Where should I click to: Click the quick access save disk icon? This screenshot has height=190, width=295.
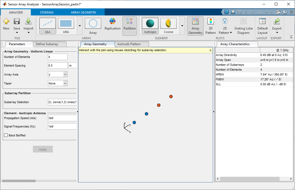coord(240,12)
